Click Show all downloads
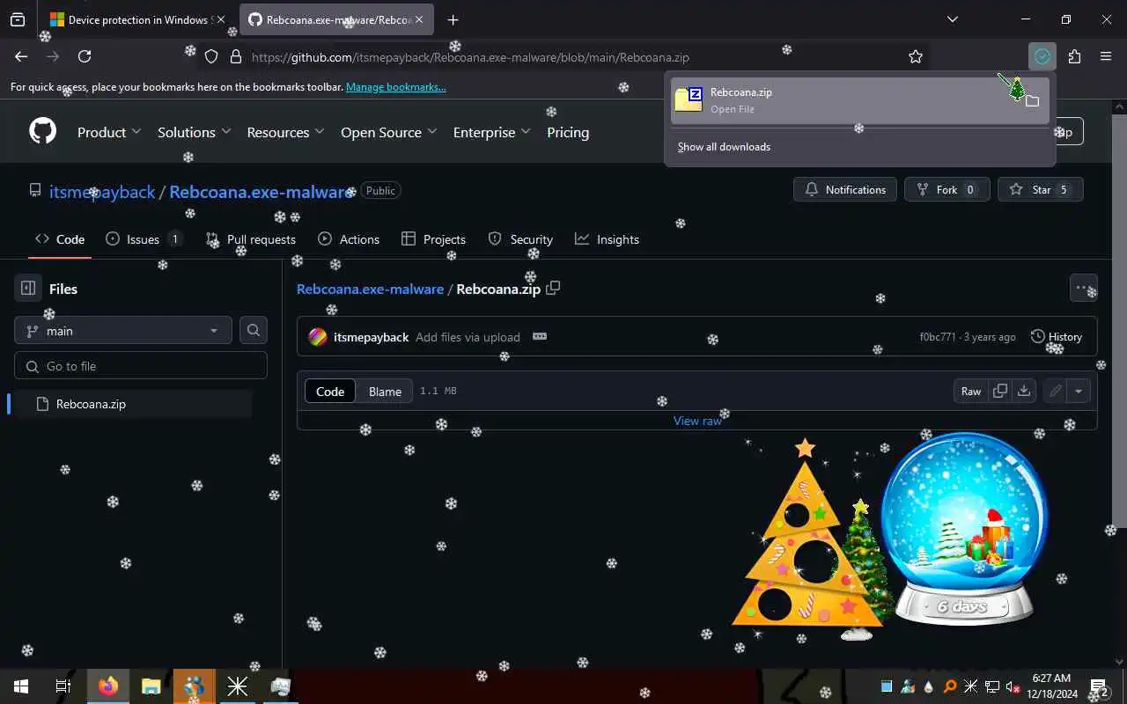The width and height of the screenshot is (1127, 704). [x=724, y=147]
